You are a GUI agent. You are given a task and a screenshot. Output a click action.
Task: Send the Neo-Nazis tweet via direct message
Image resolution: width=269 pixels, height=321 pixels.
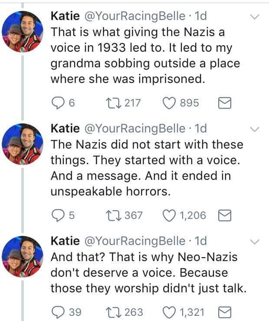pos(223,312)
